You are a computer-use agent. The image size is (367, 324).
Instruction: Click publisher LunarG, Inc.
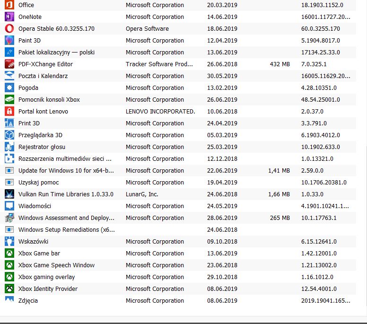coord(142,194)
